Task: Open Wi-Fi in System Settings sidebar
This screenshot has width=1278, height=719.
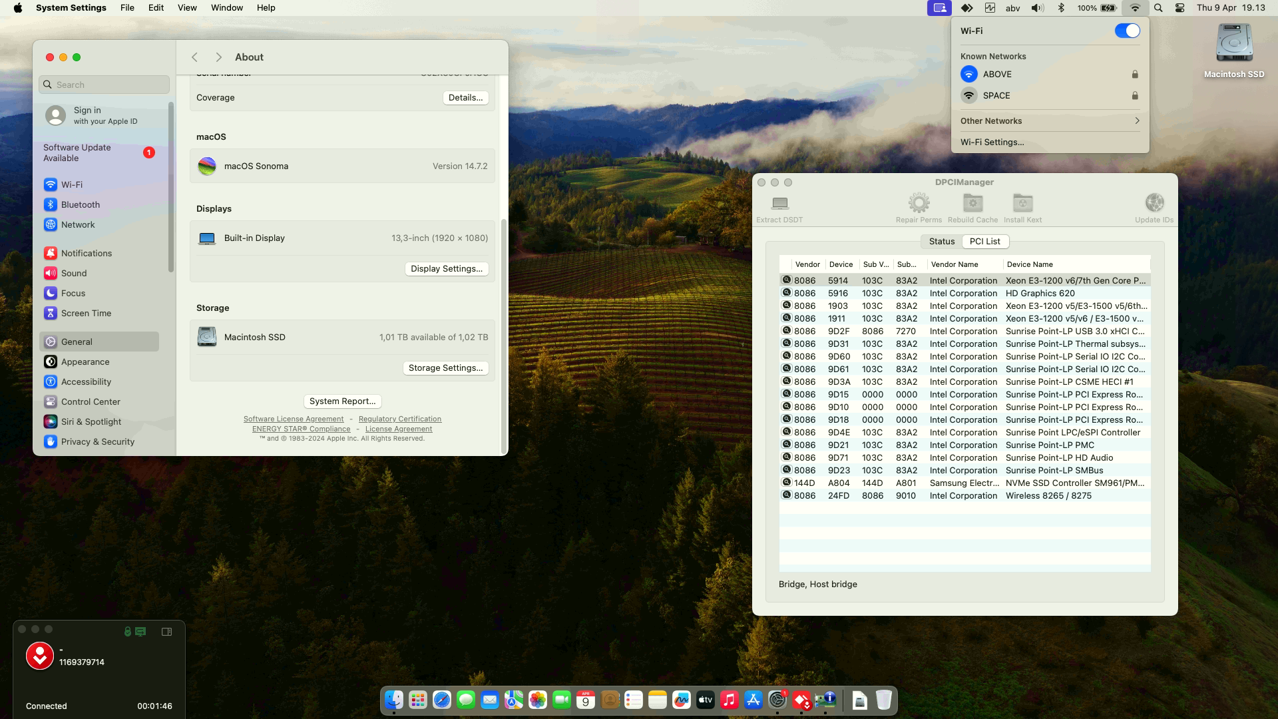Action: (99, 184)
